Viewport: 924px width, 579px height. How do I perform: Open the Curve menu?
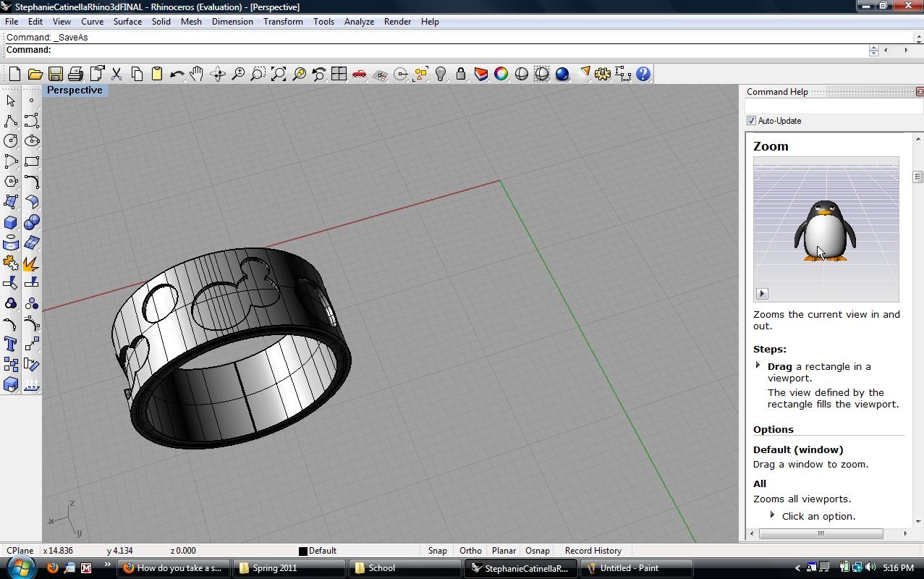point(92,22)
